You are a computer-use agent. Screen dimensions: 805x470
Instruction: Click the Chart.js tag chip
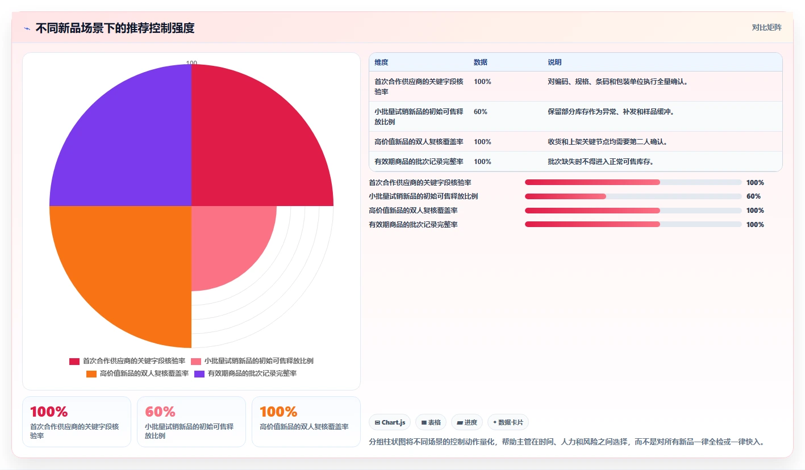pyautogui.click(x=390, y=422)
